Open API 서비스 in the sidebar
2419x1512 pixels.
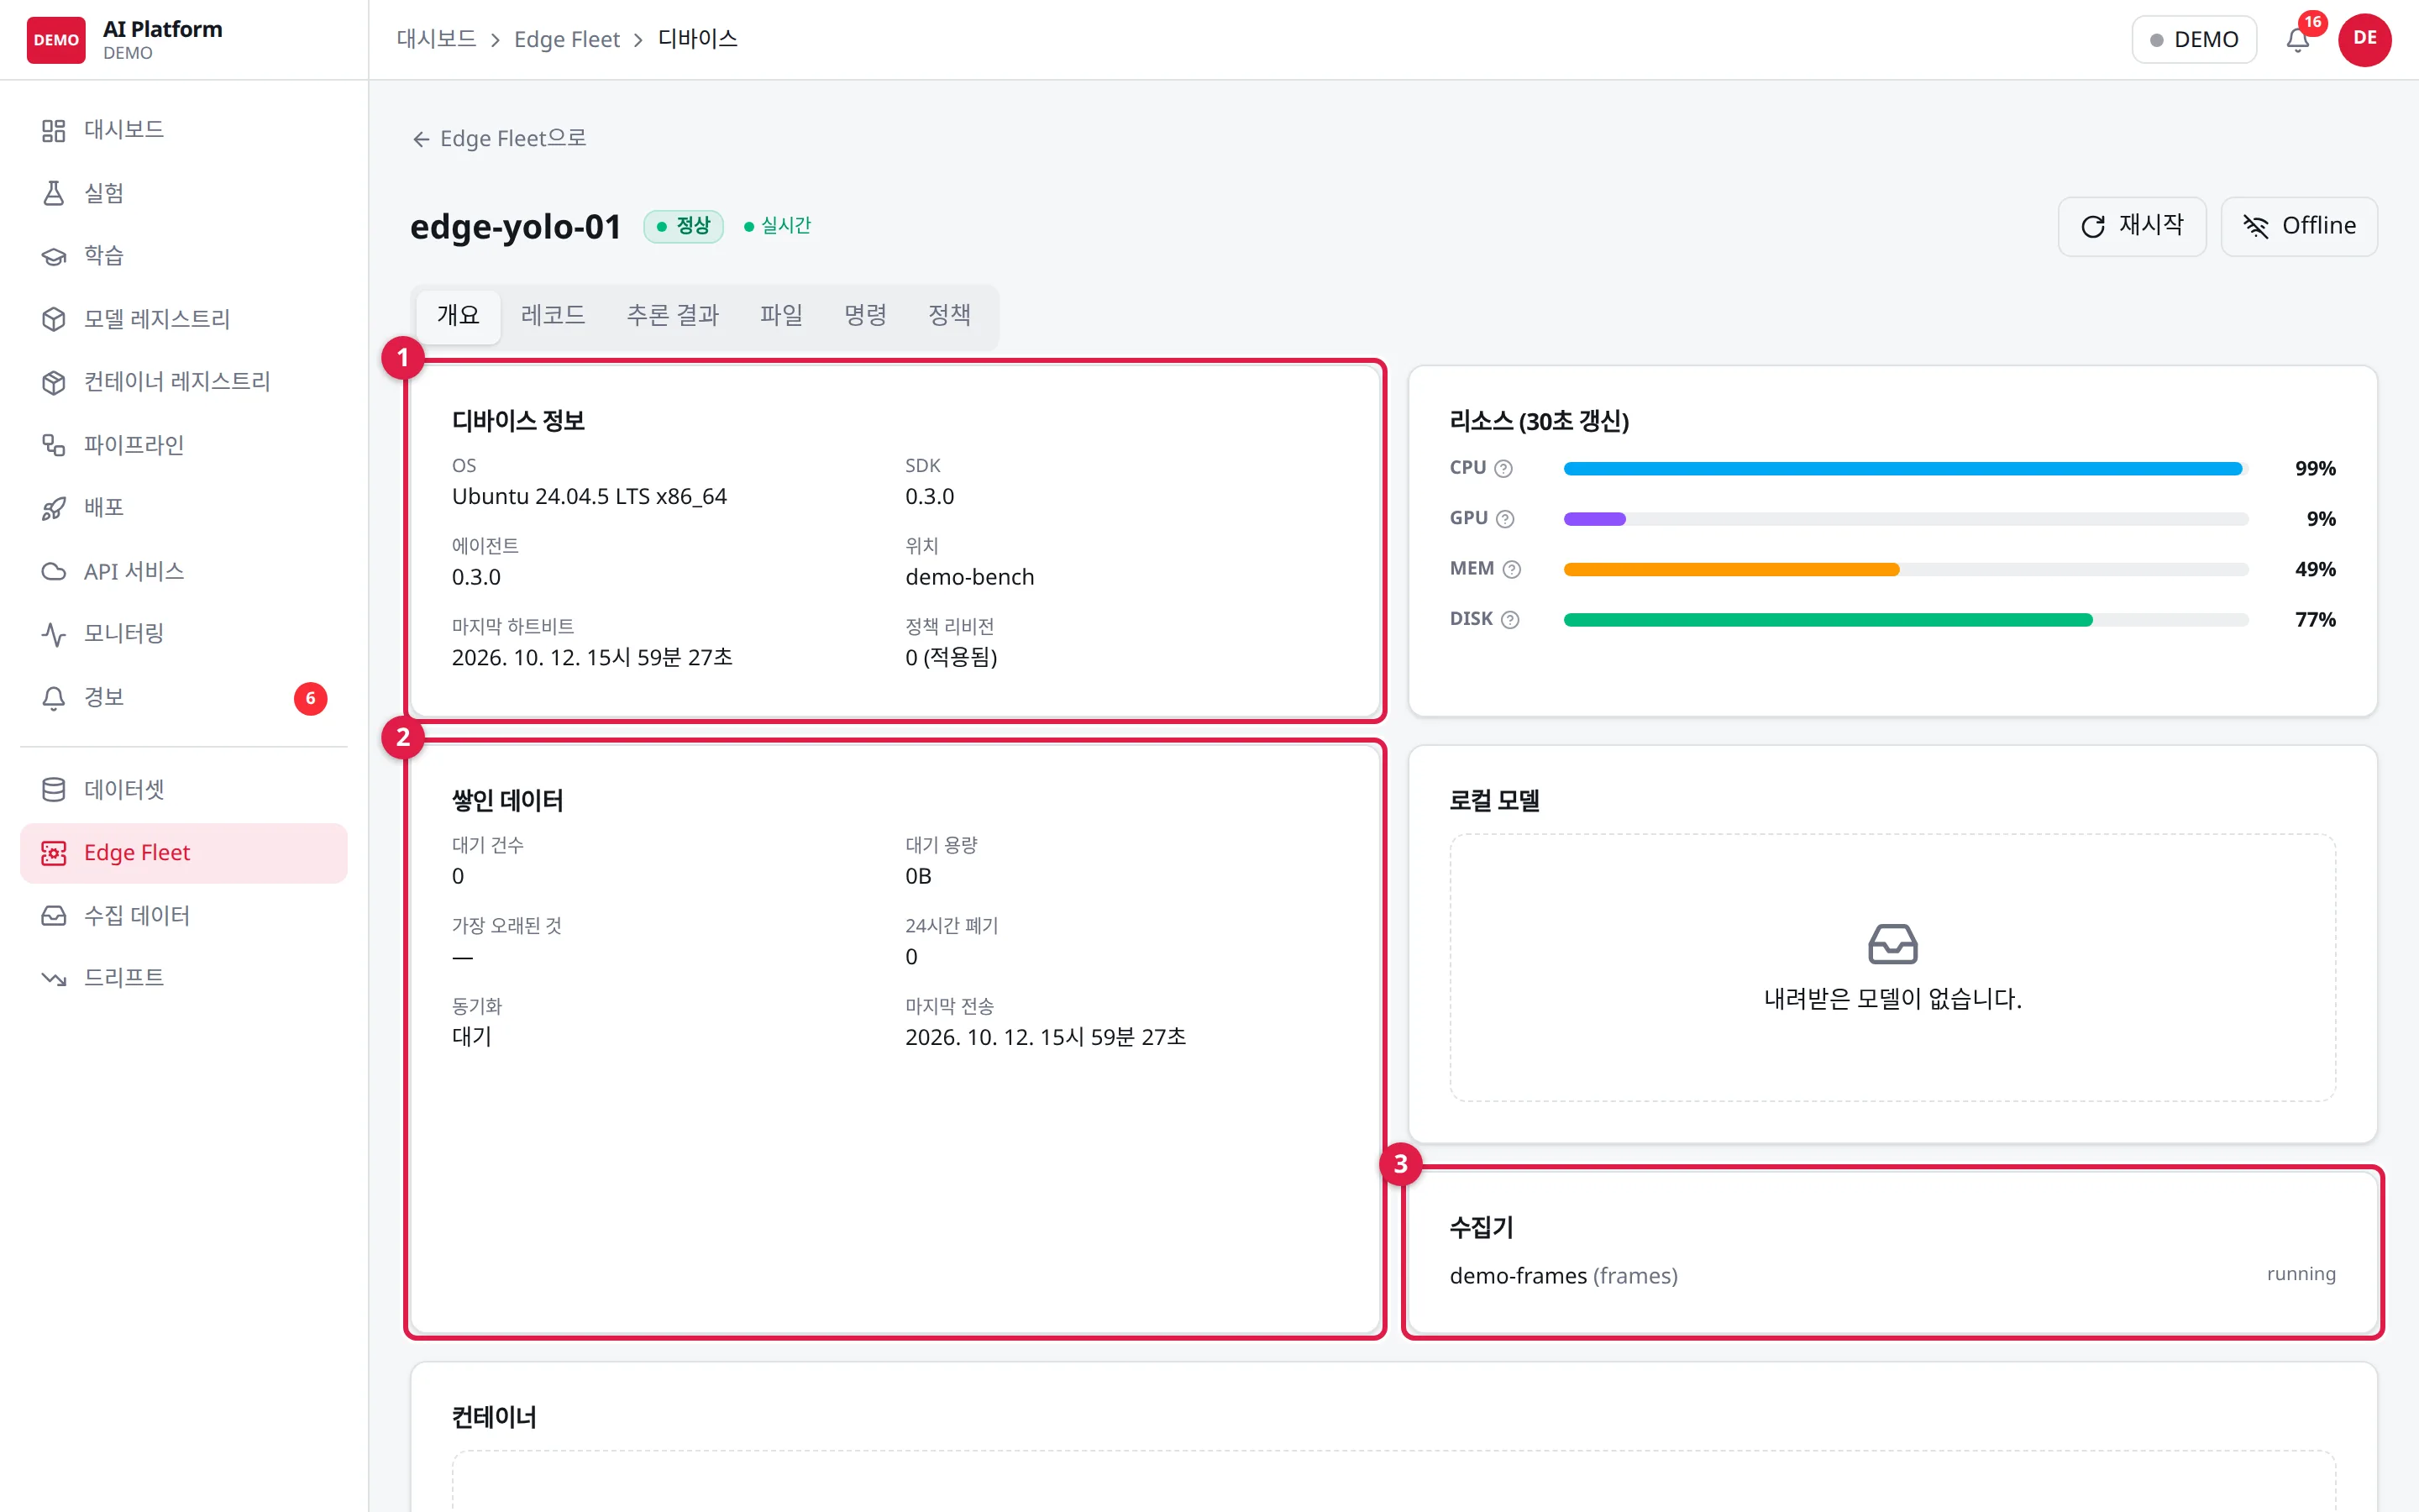coord(183,571)
